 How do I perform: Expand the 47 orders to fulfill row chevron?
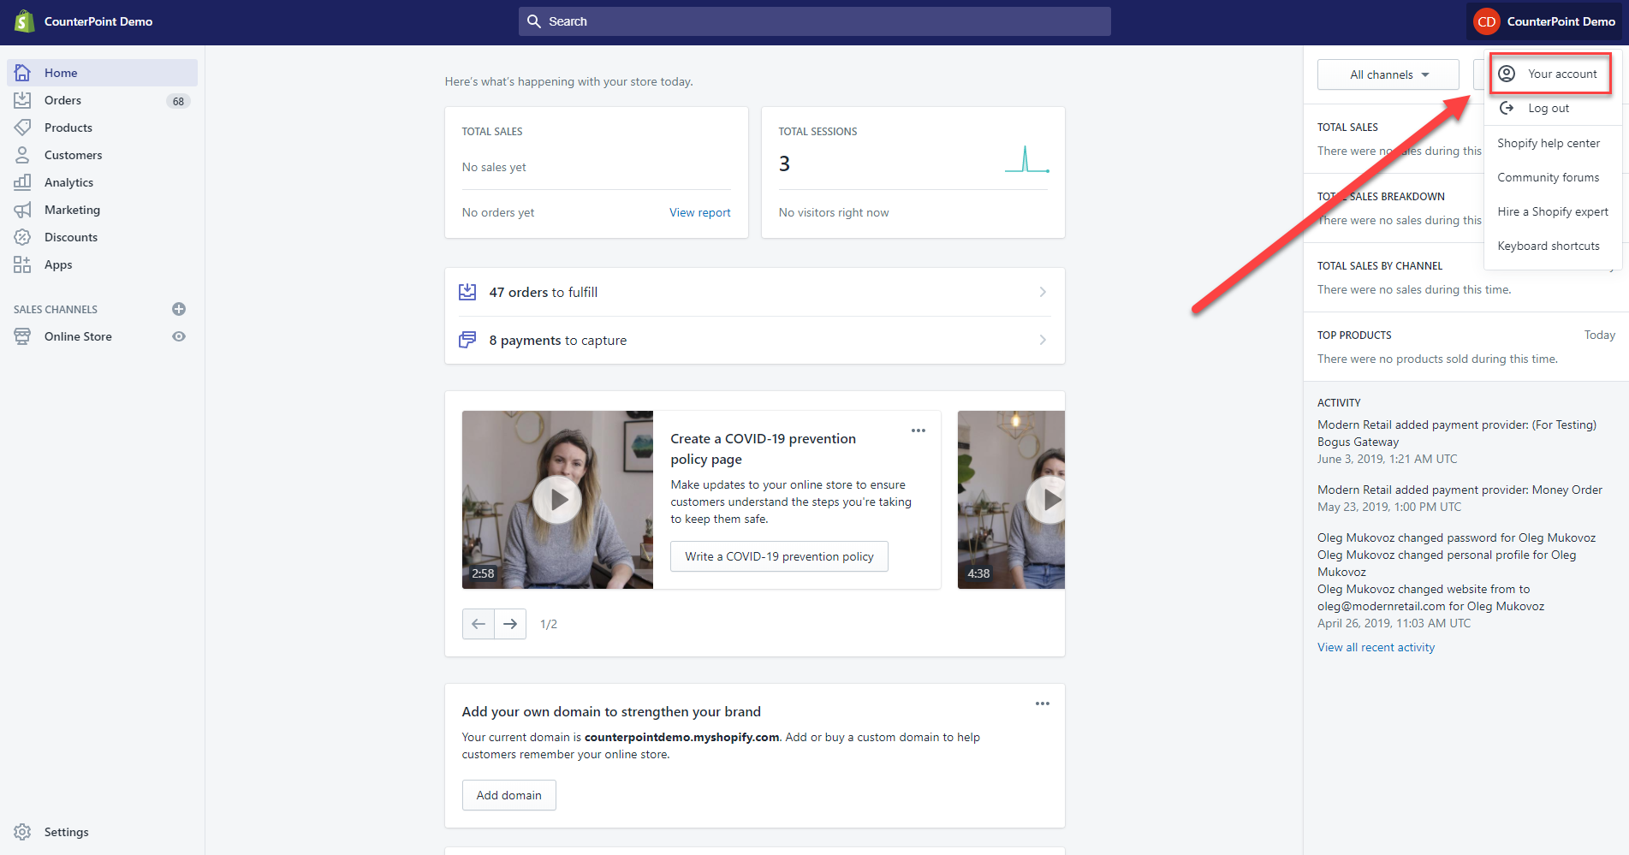1043,292
